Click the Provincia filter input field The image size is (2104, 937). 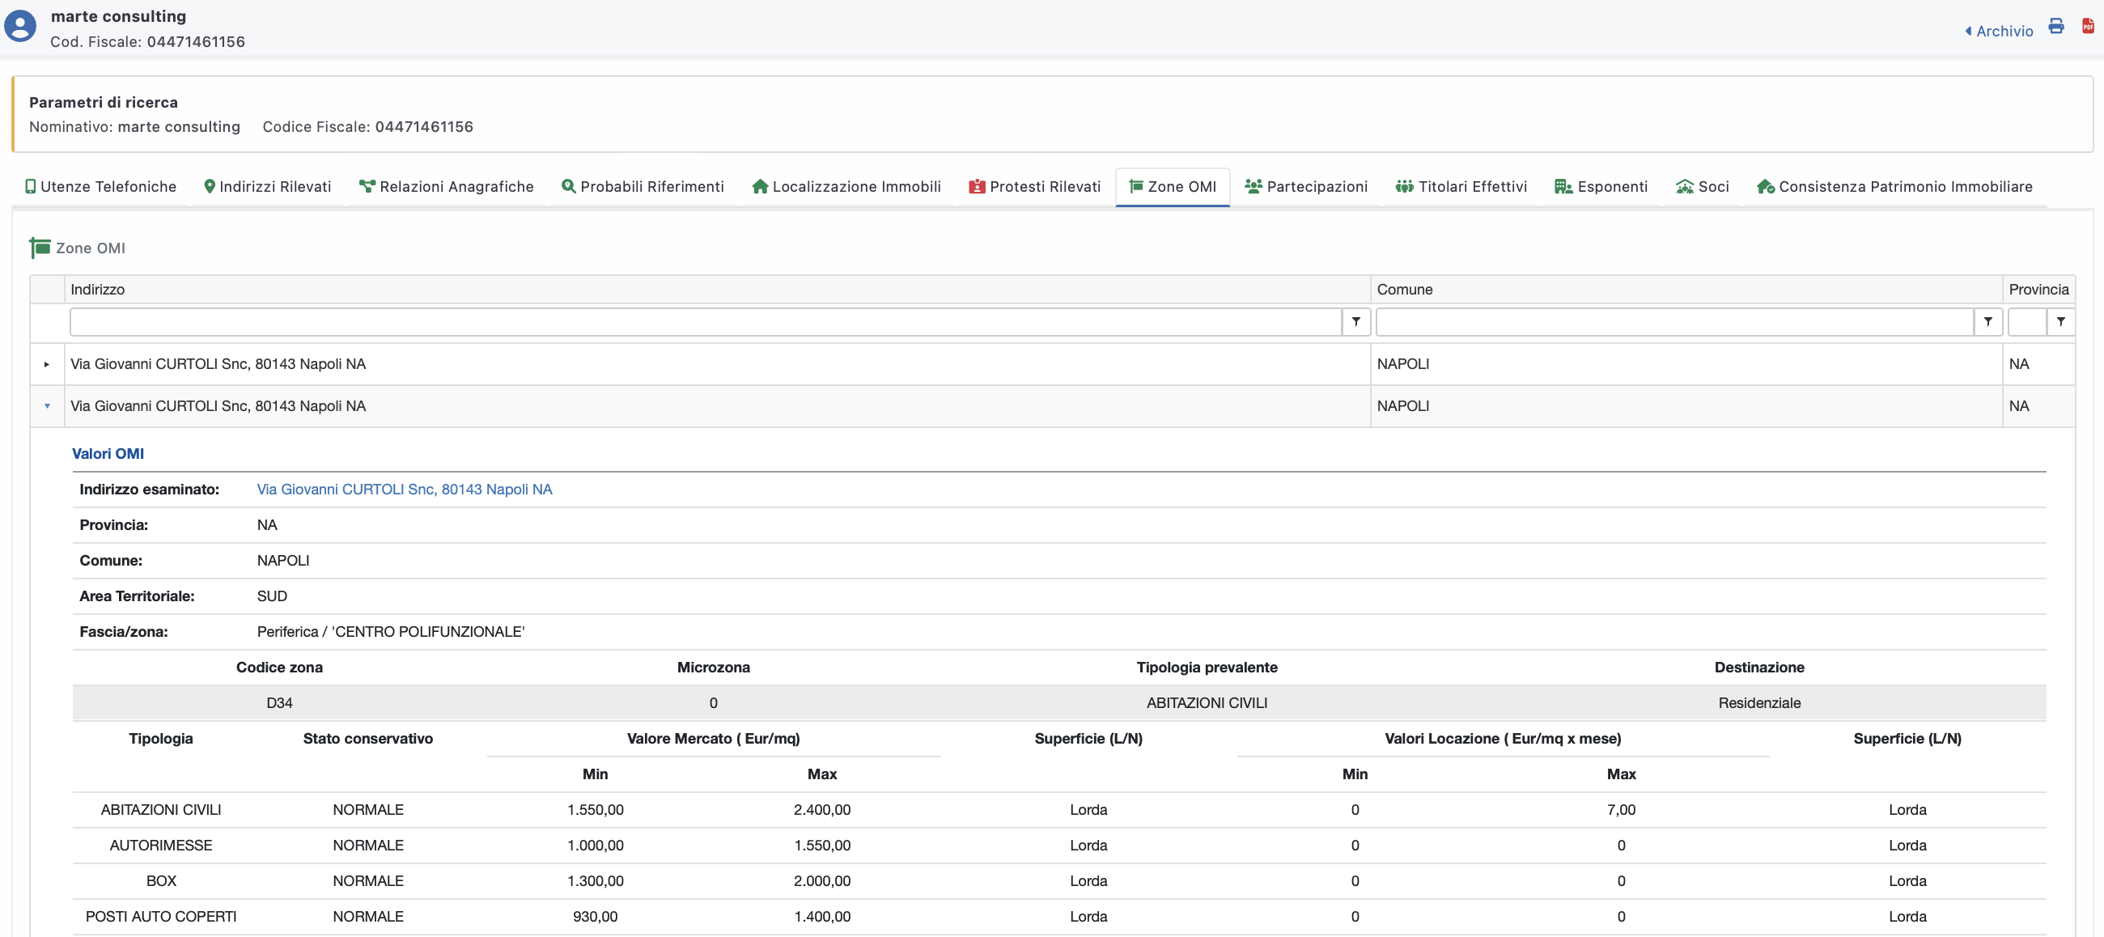(x=2026, y=322)
